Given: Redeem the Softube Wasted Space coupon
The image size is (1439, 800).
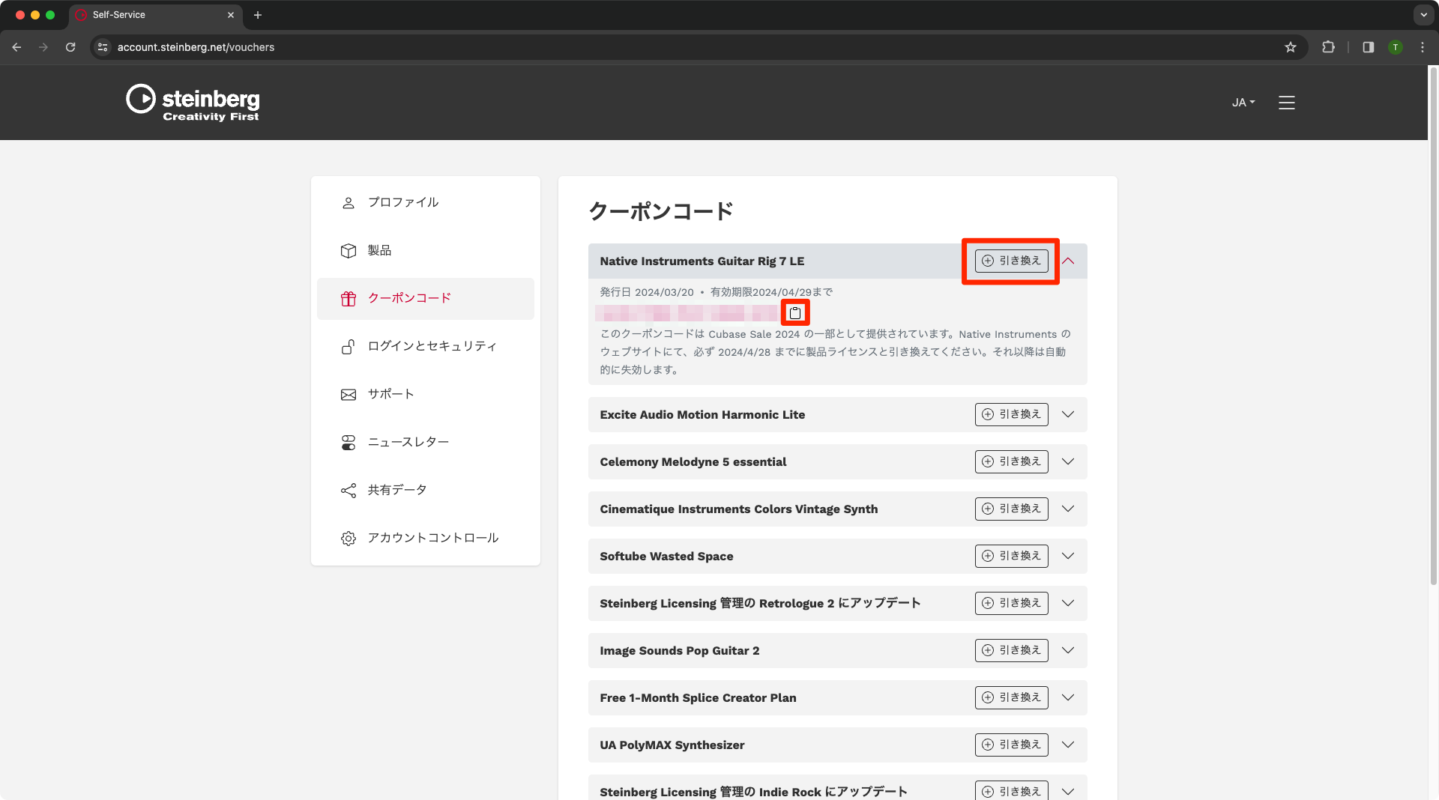Looking at the screenshot, I should click(1011, 556).
